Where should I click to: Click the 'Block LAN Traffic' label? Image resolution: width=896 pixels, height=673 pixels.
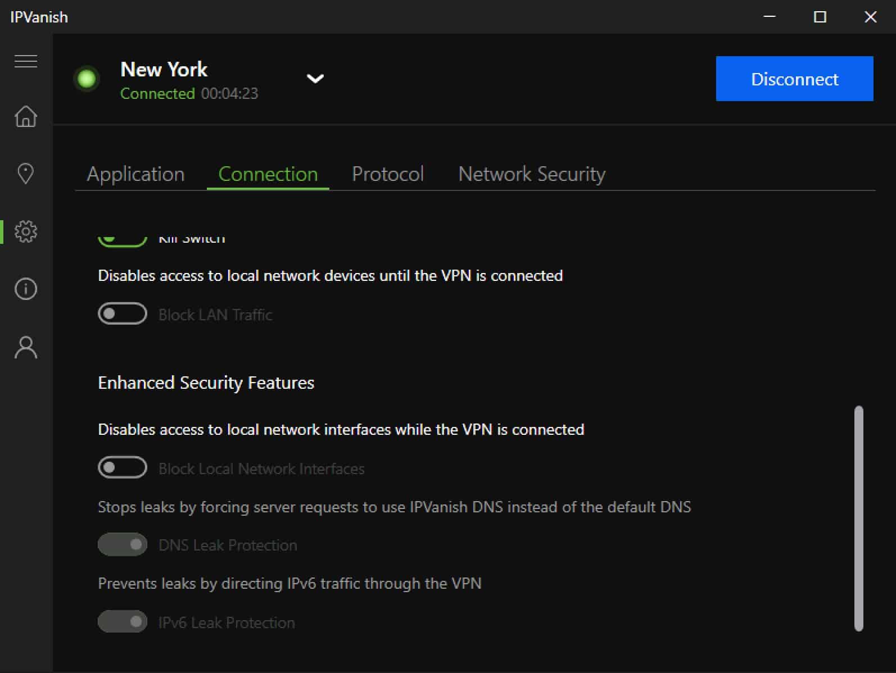[215, 315]
